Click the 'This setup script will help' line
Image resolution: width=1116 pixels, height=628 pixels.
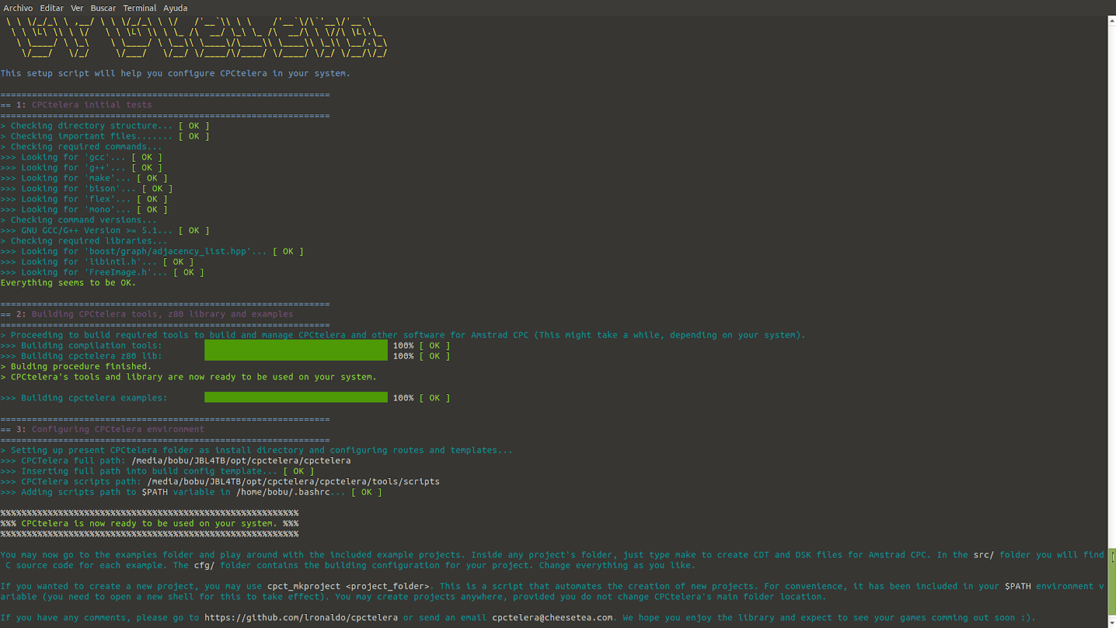[x=175, y=73]
